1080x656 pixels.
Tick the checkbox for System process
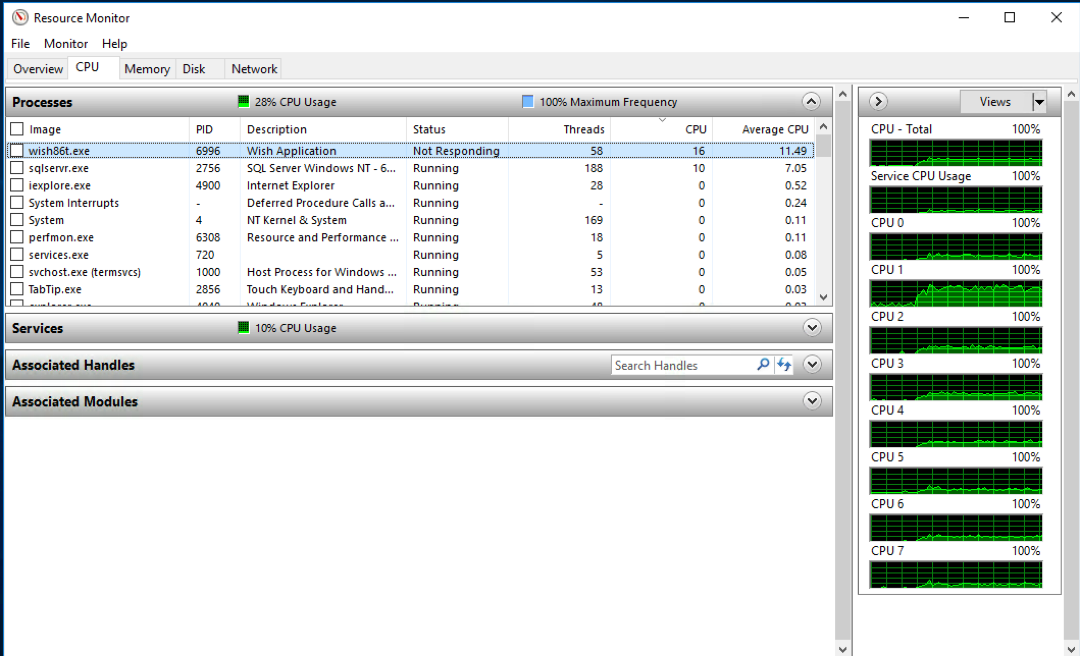click(x=17, y=220)
